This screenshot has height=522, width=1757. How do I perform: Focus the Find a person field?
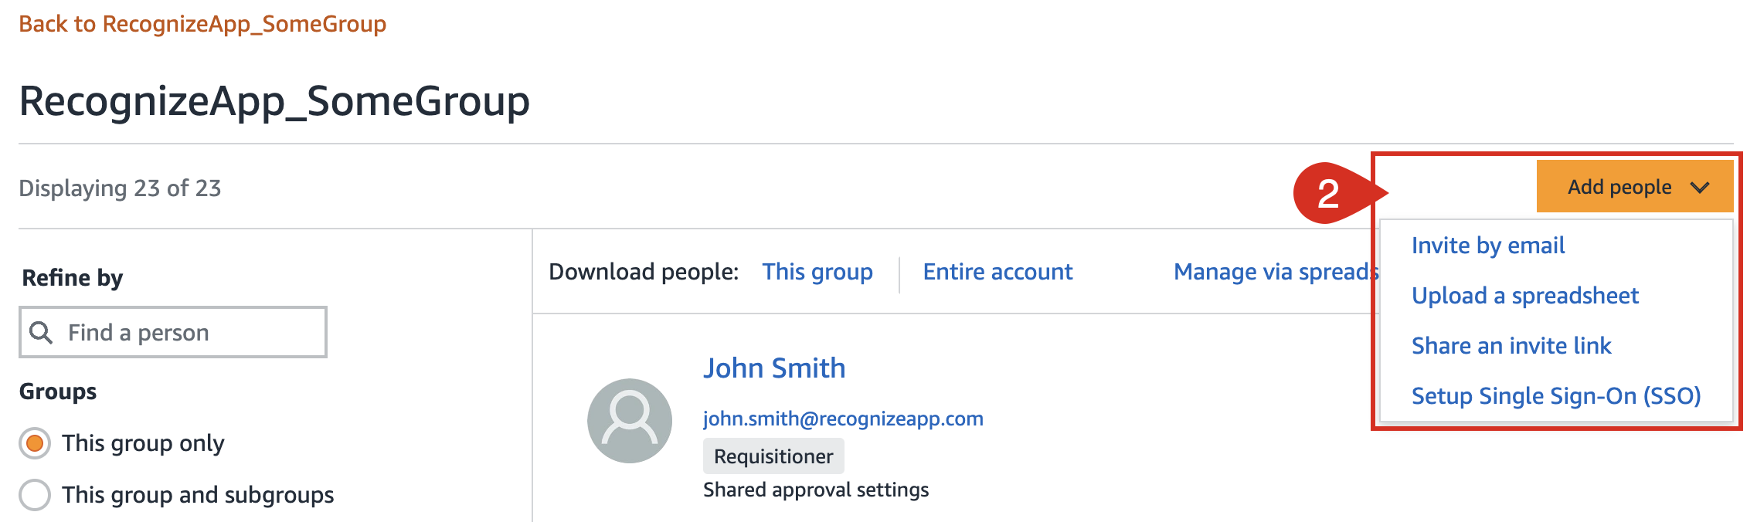173,333
